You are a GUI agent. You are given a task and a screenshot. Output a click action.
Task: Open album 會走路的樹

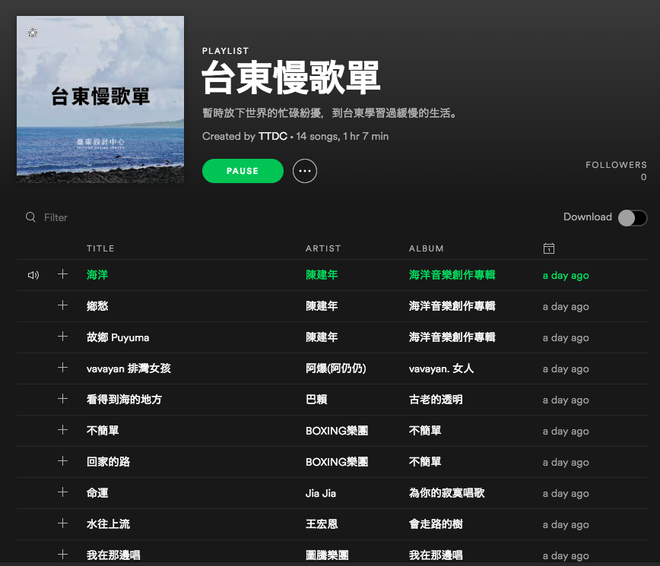[436, 524]
